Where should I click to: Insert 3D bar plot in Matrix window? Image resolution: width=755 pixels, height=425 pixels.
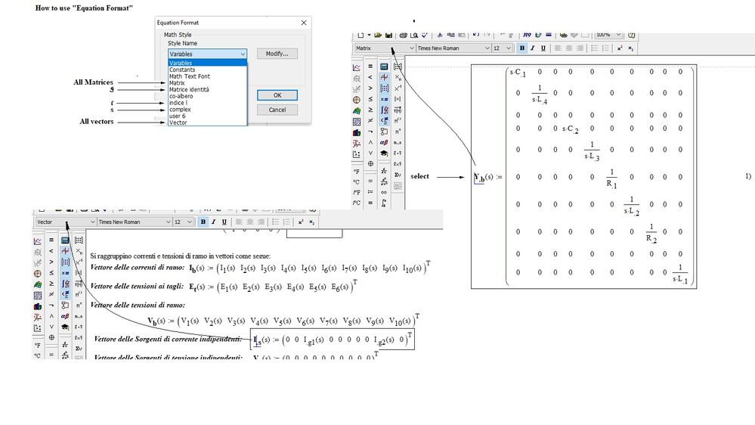[x=356, y=132]
